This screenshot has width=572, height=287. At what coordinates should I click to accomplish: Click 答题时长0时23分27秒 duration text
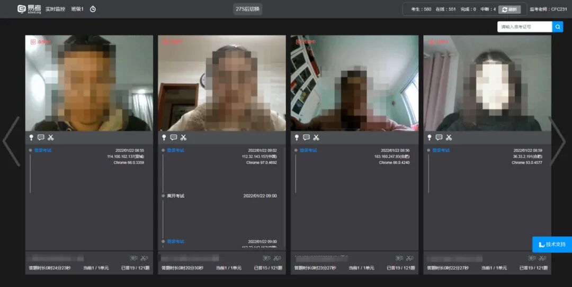[316, 267]
